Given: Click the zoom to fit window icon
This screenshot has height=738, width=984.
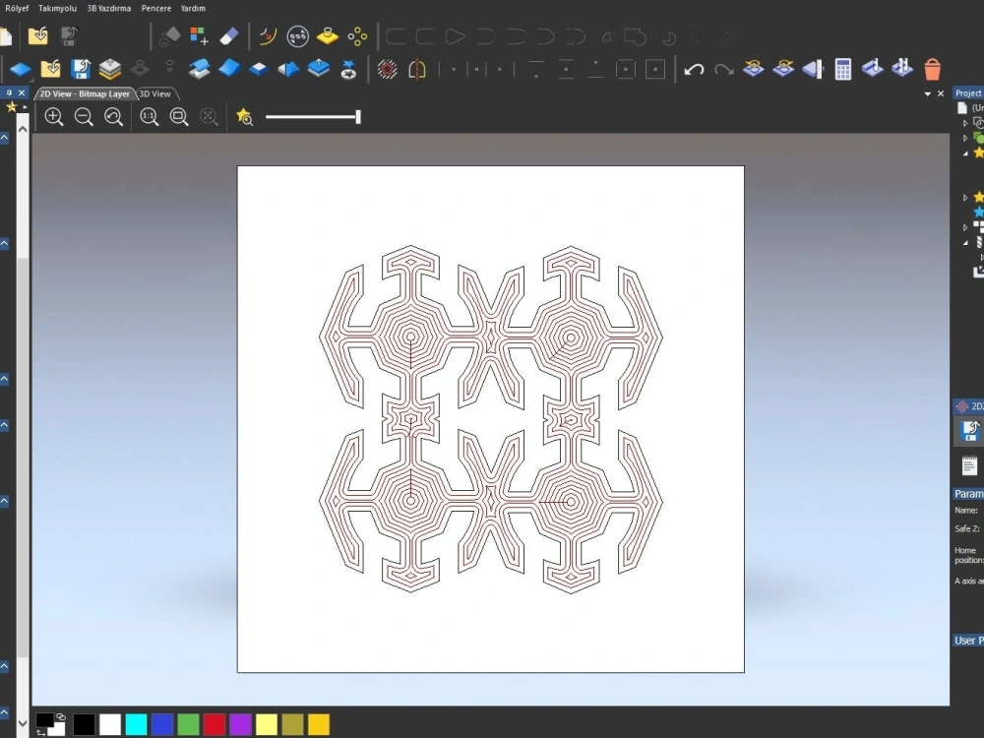Looking at the screenshot, I should (x=179, y=117).
